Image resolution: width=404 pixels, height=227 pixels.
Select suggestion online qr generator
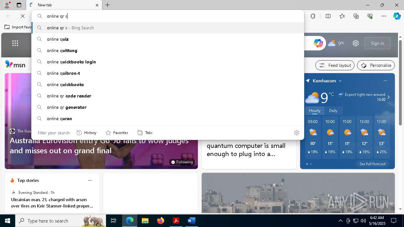coord(168,107)
